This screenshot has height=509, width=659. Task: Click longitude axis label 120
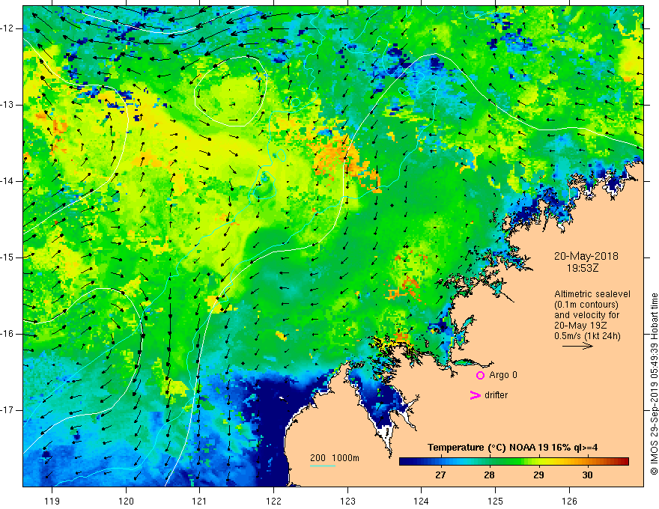126,501
